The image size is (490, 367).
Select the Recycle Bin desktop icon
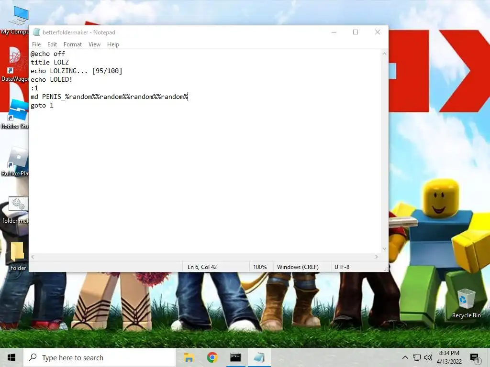[x=466, y=303]
